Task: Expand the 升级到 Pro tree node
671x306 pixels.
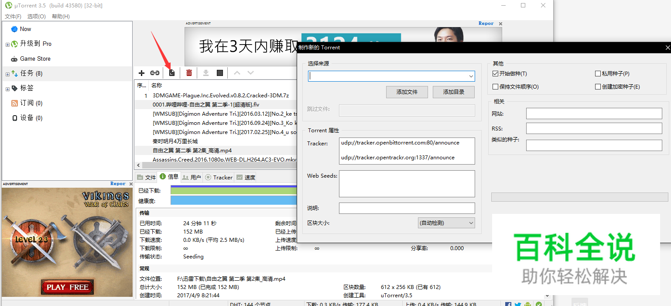Action: click(x=7, y=44)
